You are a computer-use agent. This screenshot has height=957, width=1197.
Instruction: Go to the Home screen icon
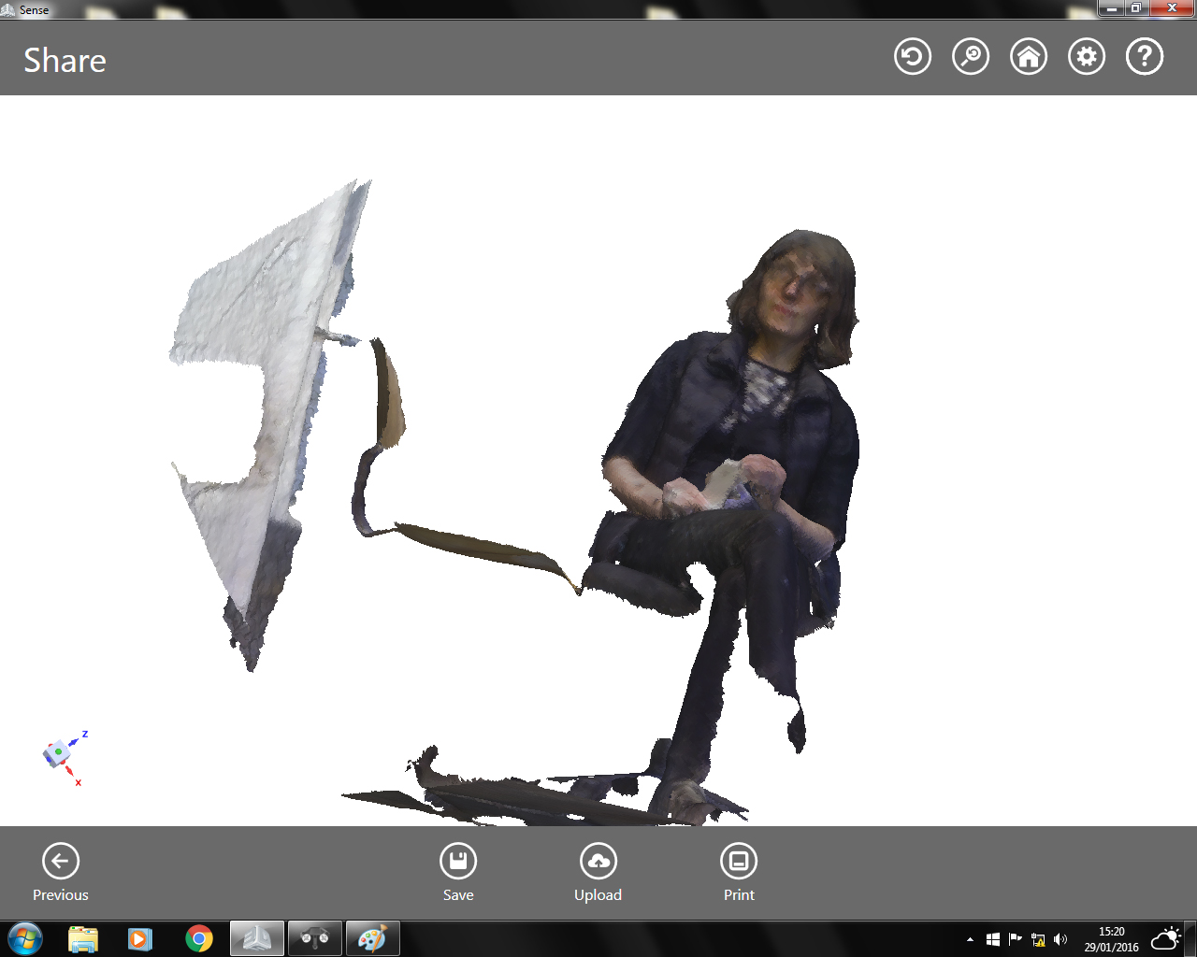click(x=1029, y=57)
